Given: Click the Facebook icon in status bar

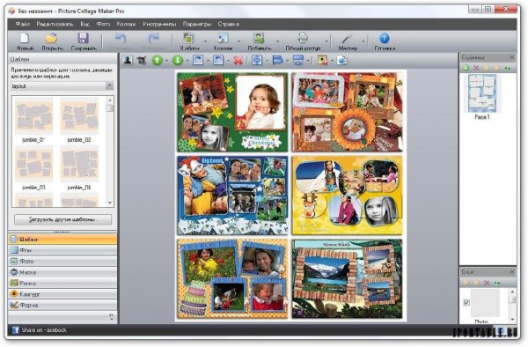Looking at the screenshot, I should [15, 329].
